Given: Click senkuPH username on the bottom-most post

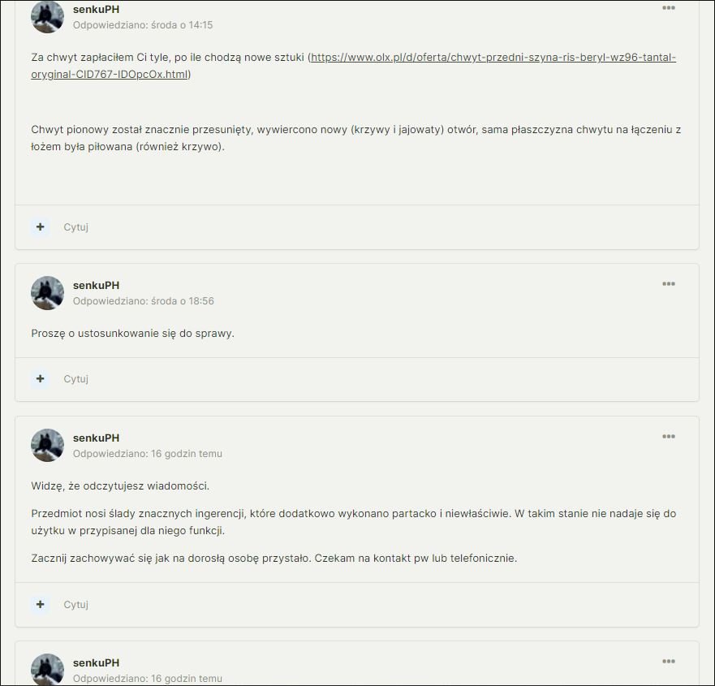Looking at the screenshot, I should pyautogui.click(x=97, y=662).
